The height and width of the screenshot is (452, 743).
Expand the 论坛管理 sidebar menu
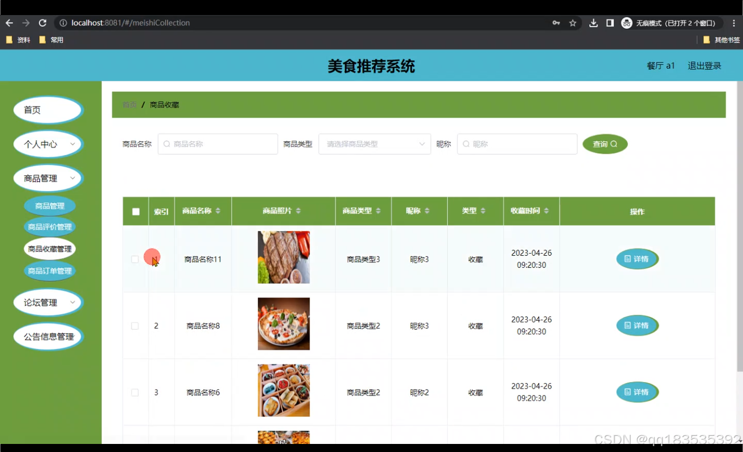48,303
